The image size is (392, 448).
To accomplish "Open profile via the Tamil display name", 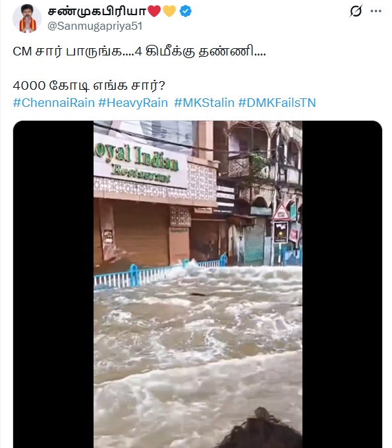I will 97,11.
